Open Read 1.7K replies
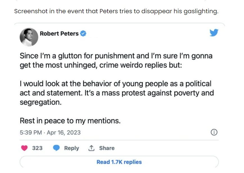Viewport: 244px width, 173px height. [x=119, y=162]
